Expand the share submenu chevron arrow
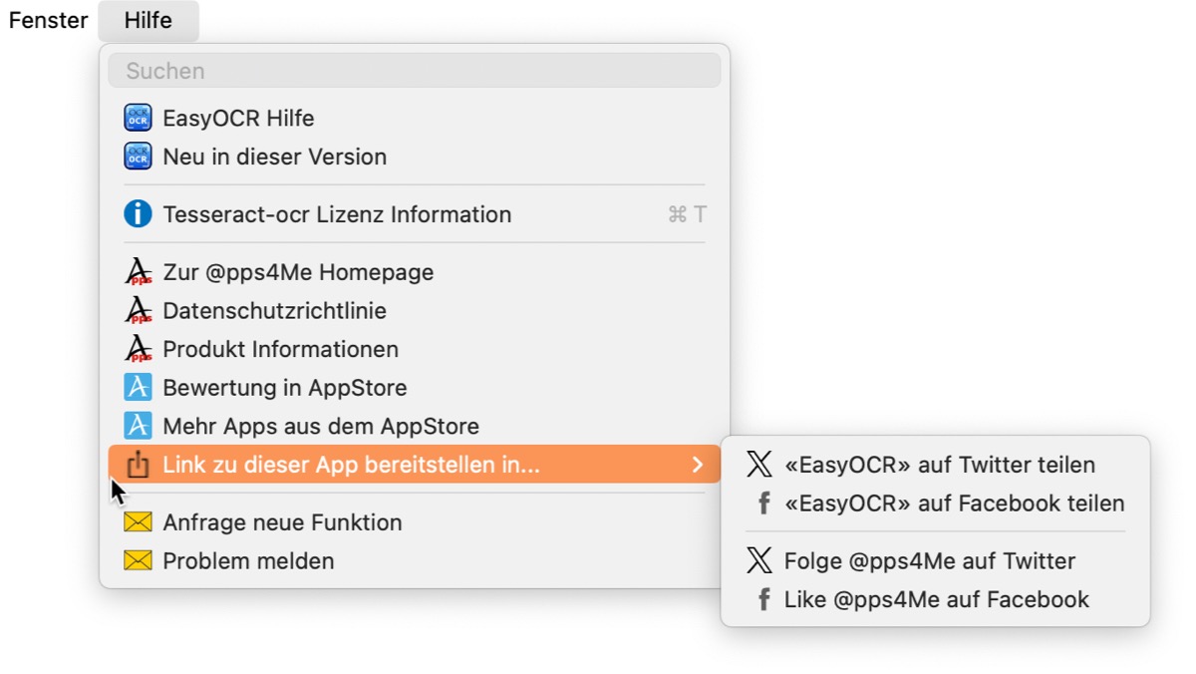The width and height of the screenshot is (1196, 674). click(698, 465)
